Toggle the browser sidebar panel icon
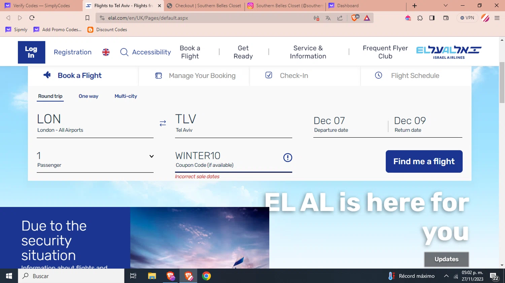Screen dimensions: 505x283 [x=432, y=18]
